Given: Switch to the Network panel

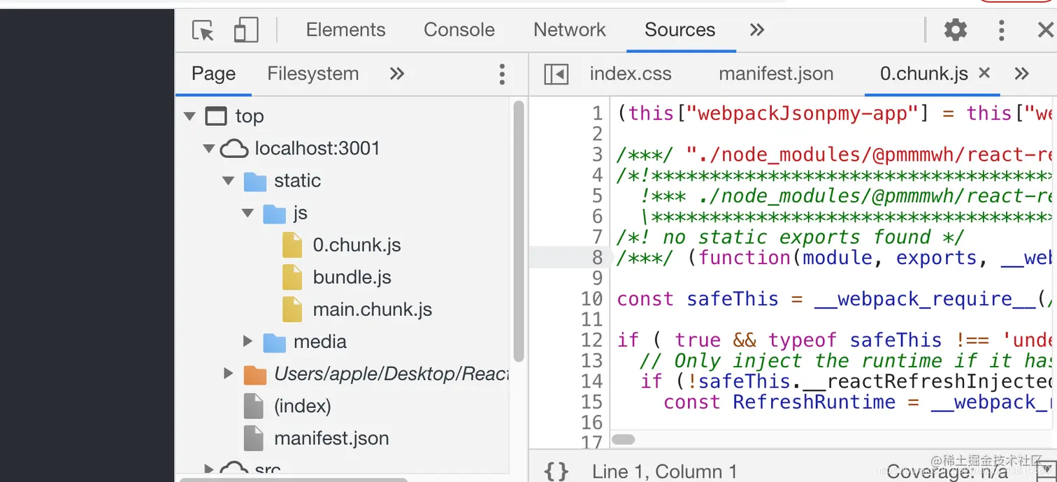Looking at the screenshot, I should tap(570, 30).
